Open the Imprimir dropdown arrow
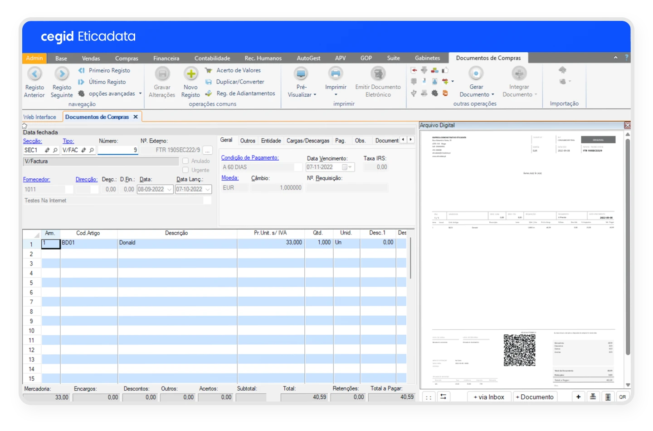This screenshot has height=431, width=653. point(336,94)
